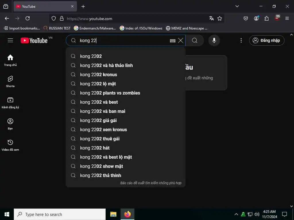Image resolution: width=294 pixels, height=220 pixels.
Task: Open YouTube settings three-dot menu
Action: pyautogui.click(x=241, y=40)
